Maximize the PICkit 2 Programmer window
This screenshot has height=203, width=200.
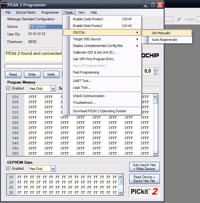pyautogui.click(x=153, y=5)
